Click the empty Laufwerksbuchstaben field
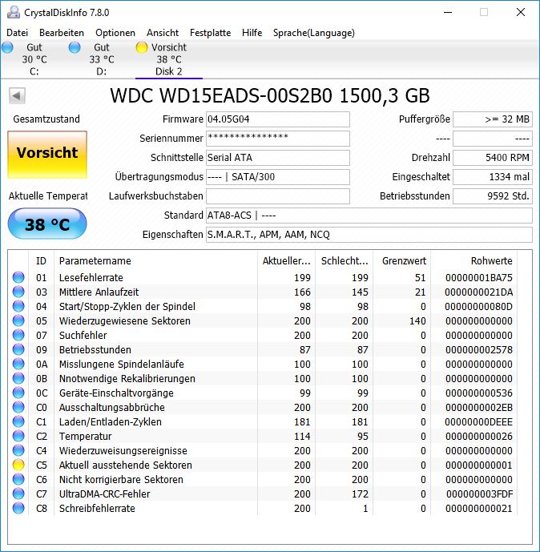Screen dimensions: 540x552 (278, 196)
